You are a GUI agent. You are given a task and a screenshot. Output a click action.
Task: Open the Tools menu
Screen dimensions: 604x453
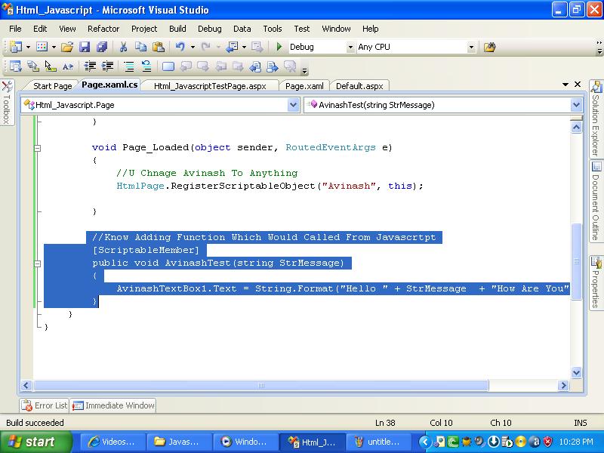click(273, 29)
